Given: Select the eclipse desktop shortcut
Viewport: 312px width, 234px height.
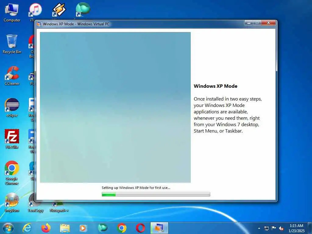Looking at the screenshot, I should 12,108.
